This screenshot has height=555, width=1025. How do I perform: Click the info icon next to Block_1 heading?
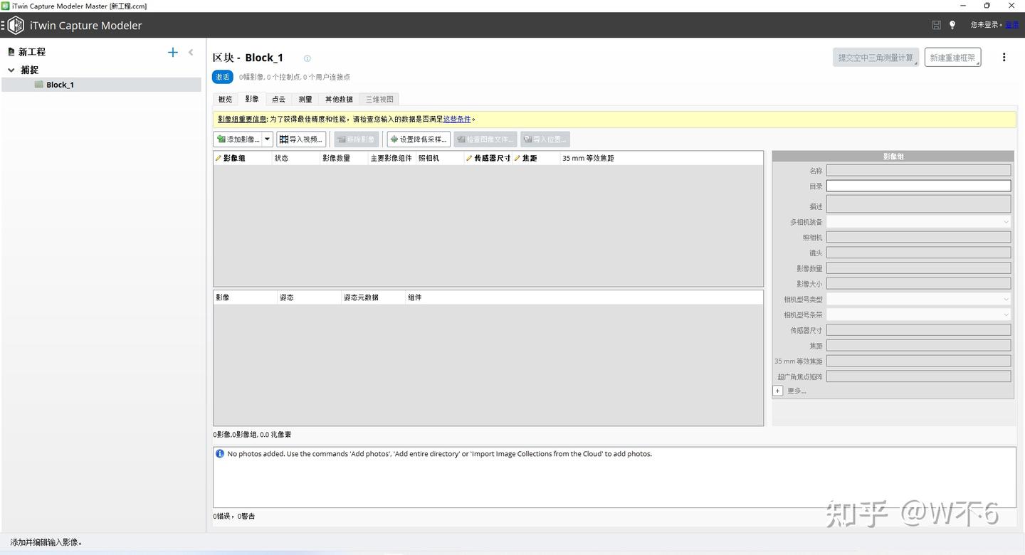pyautogui.click(x=307, y=58)
